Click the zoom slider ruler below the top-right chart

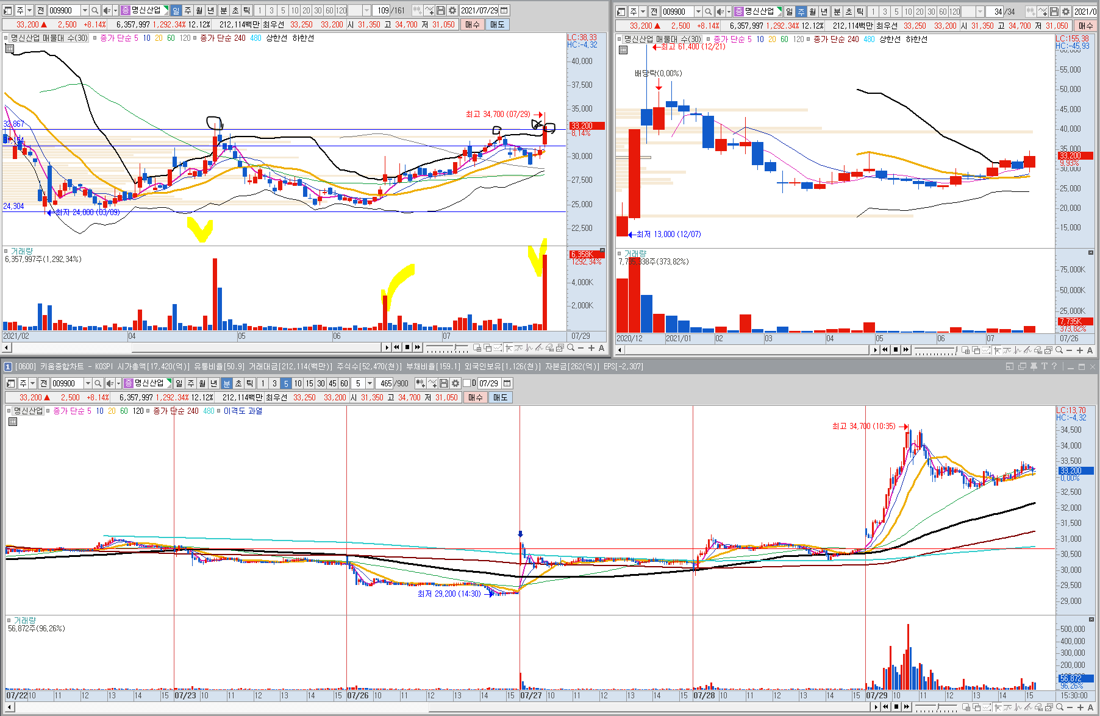(935, 350)
